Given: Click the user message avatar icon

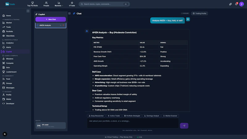Looking at the screenshot, I should pos(188,19).
